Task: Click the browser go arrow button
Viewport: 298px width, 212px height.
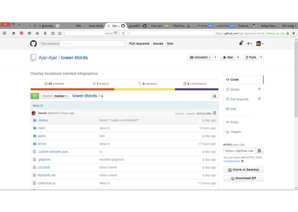Action: tap(294, 33)
